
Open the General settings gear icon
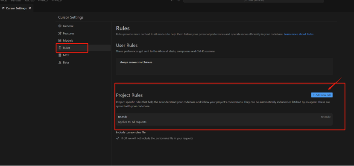pos(60,26)
